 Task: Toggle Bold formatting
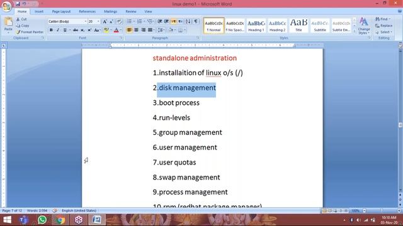(51, 30)
